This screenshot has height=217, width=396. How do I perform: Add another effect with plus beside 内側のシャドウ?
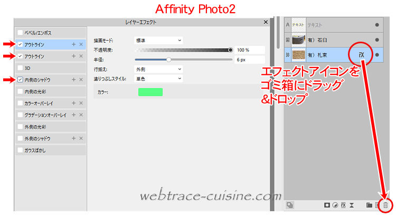point(73,80)
